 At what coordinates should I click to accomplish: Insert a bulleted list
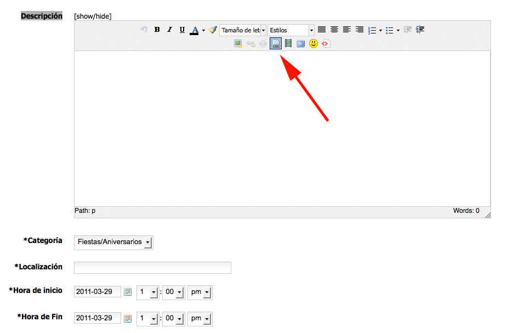tap(389, 30)
